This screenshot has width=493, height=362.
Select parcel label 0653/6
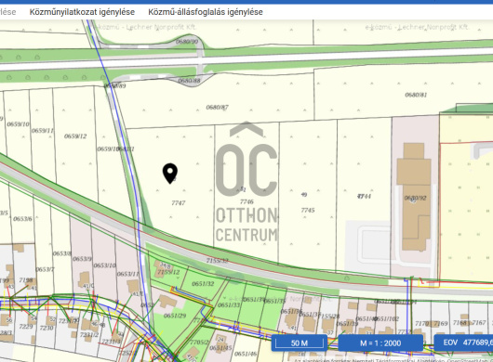tap(22, 219)
